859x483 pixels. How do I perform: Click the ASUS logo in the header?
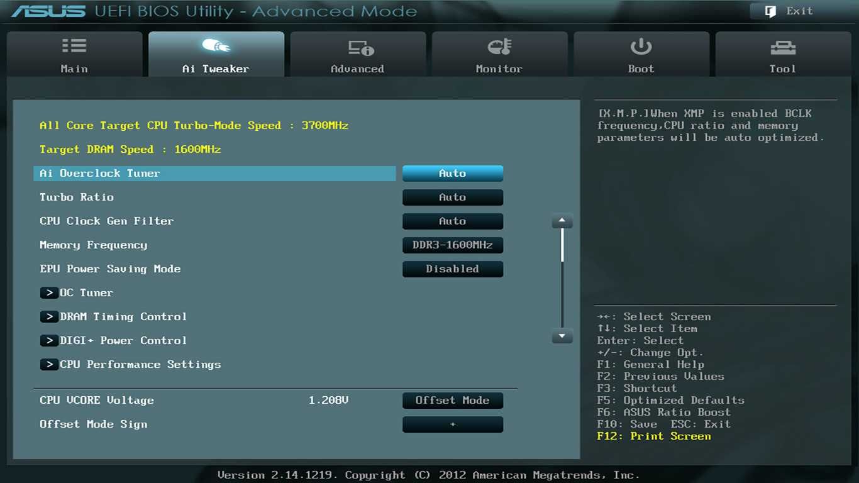[48, 11]
